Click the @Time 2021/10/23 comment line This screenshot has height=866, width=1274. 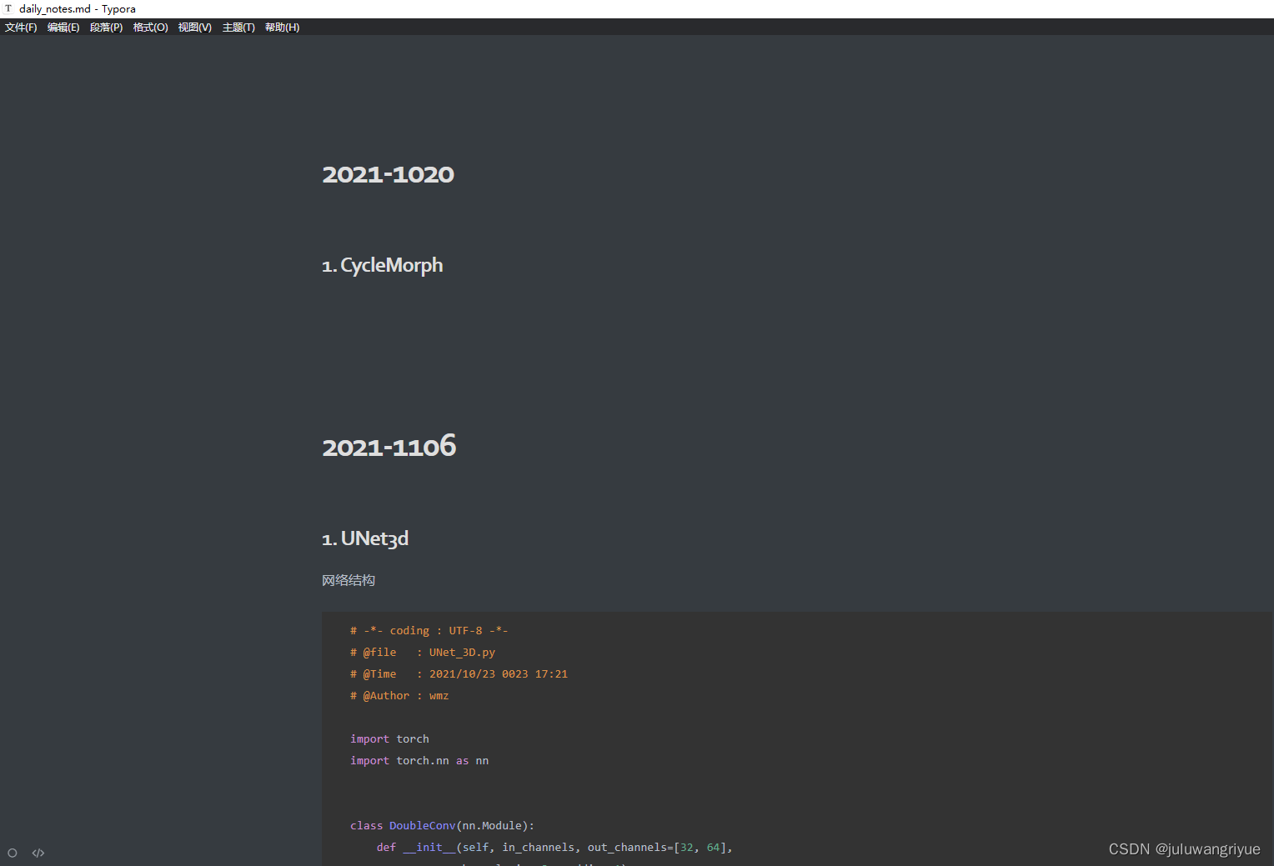[459, 674]
